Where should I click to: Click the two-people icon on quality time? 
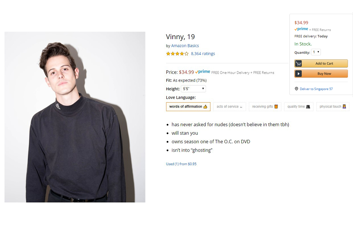click(308, 107)
